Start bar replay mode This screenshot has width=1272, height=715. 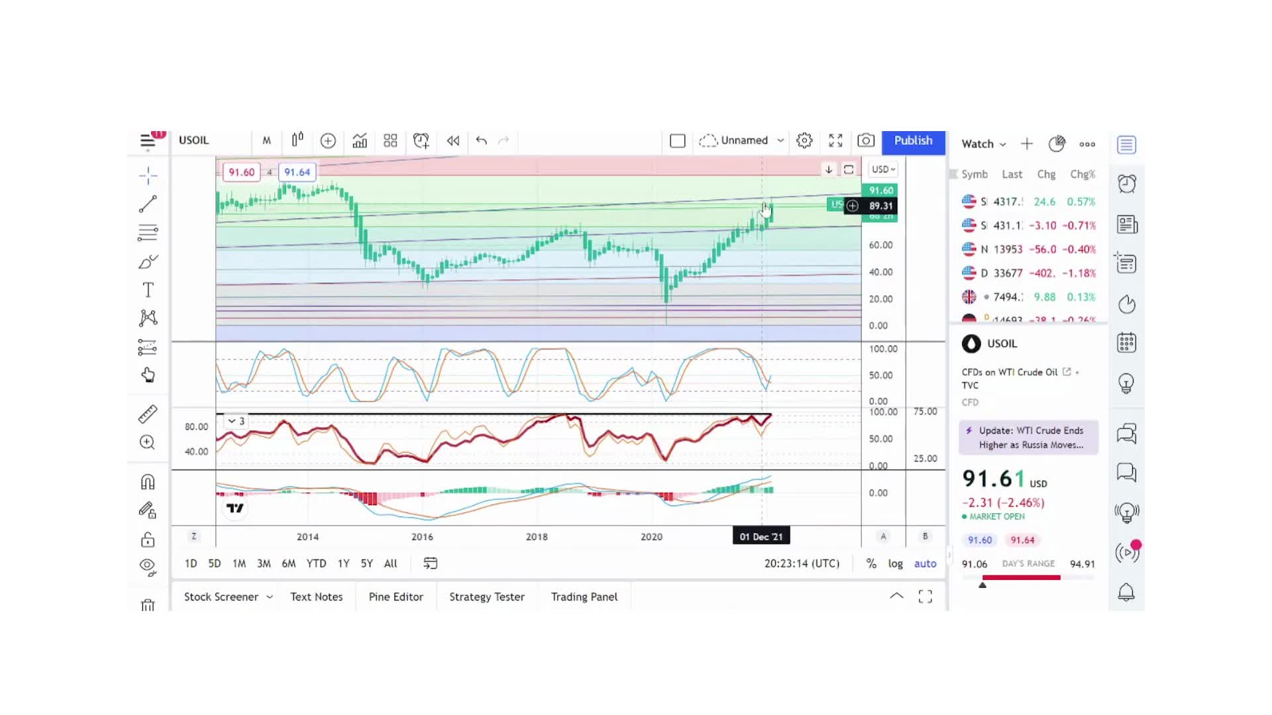[453, 140]
